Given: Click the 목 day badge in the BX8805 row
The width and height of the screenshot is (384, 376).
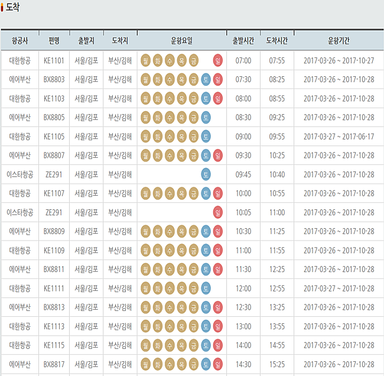Looking at the screenshot, I should point(182,118).
